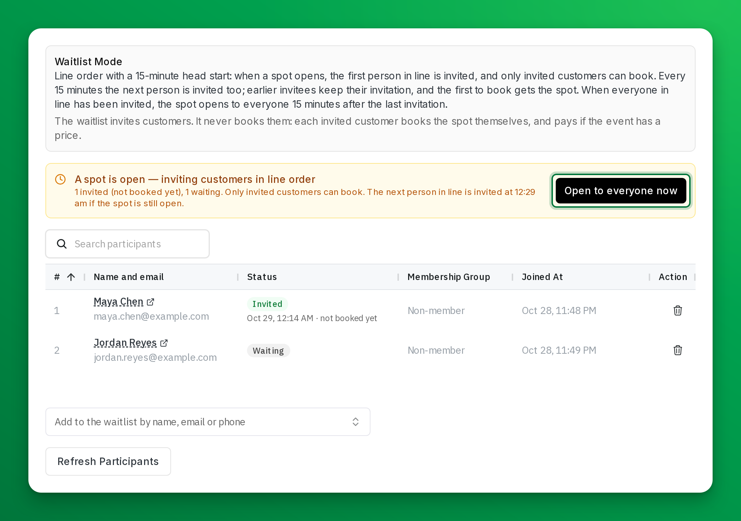Click the 'The waitlist invites customers' paragraph
This screenshot has height=521, width=741.
coord(357,128)
